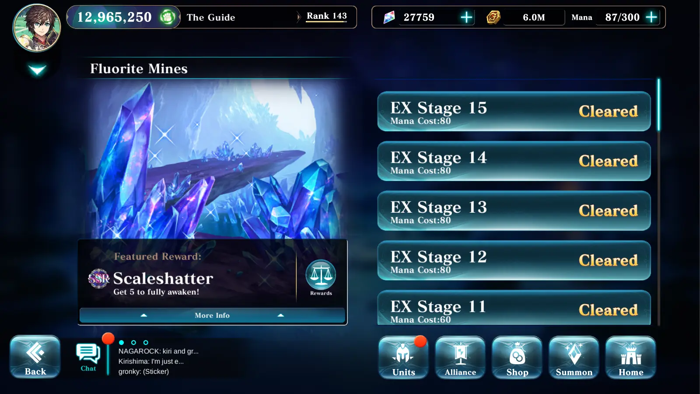Screen dimensions: 700x394
Task: Open the Alliance menu
Action: tap(460, 357)
